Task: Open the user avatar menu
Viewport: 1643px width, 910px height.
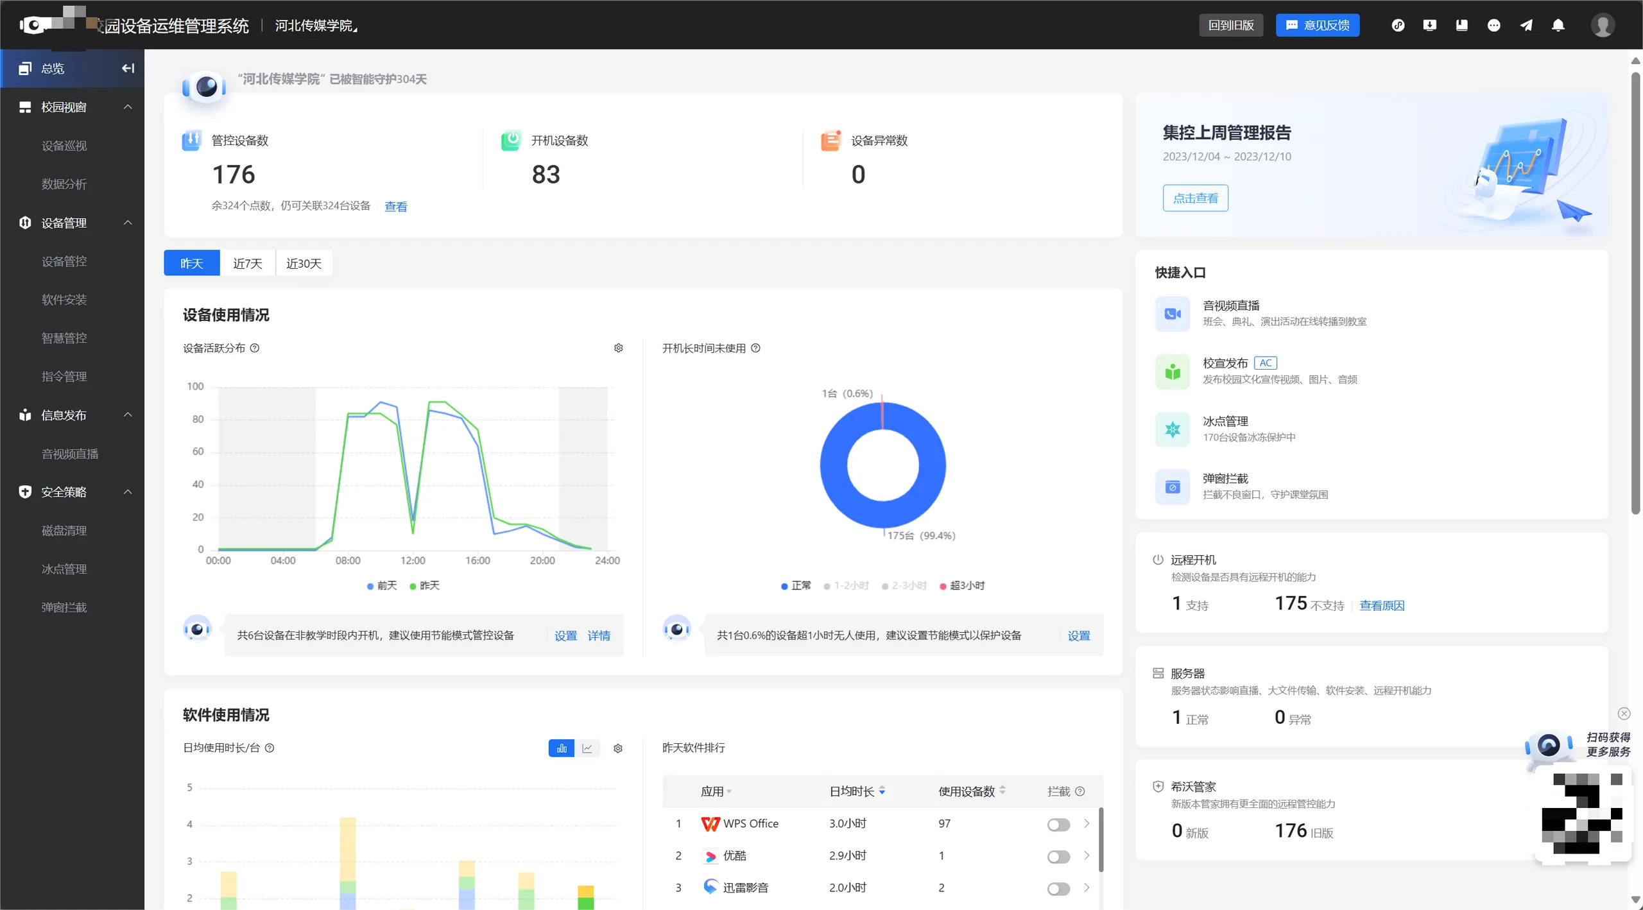Action: pos(1603,25)
